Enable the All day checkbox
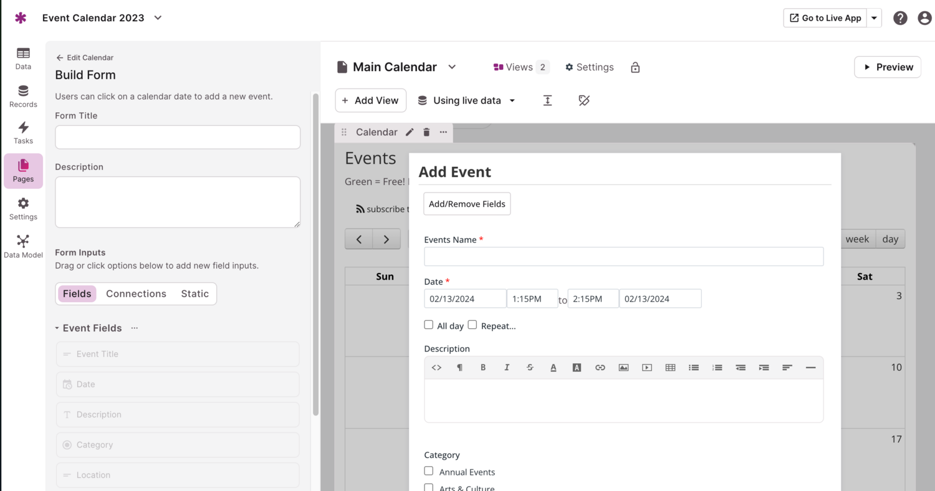This screenshot has height=491, width=935. click(x=429, y=325)
